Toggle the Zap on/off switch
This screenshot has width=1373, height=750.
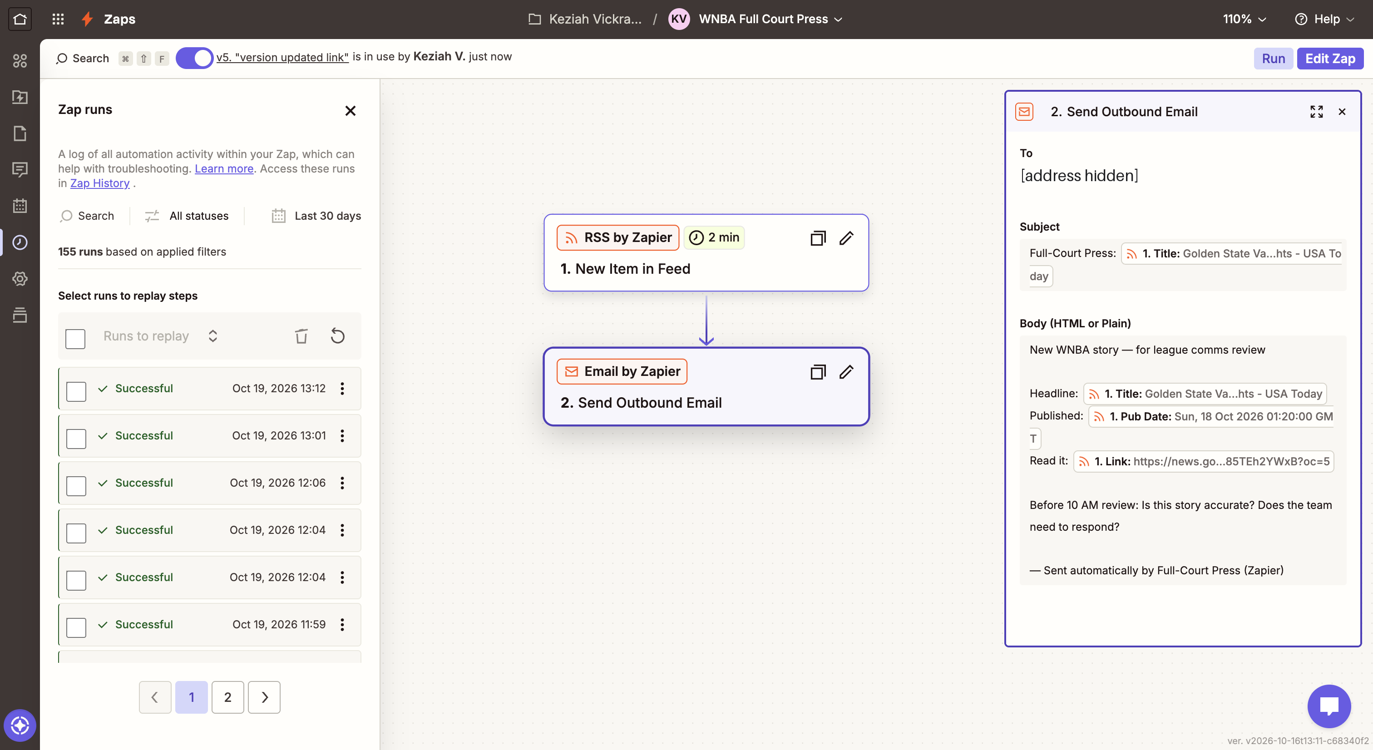coord(194,58)
